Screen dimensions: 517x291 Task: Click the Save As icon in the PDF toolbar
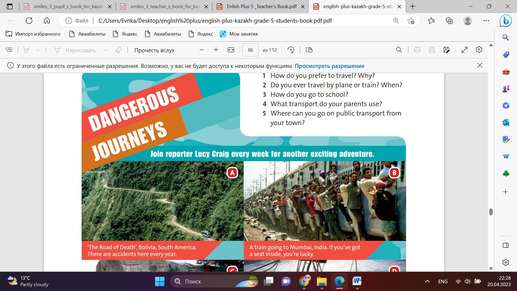click(x=446, y=50)
